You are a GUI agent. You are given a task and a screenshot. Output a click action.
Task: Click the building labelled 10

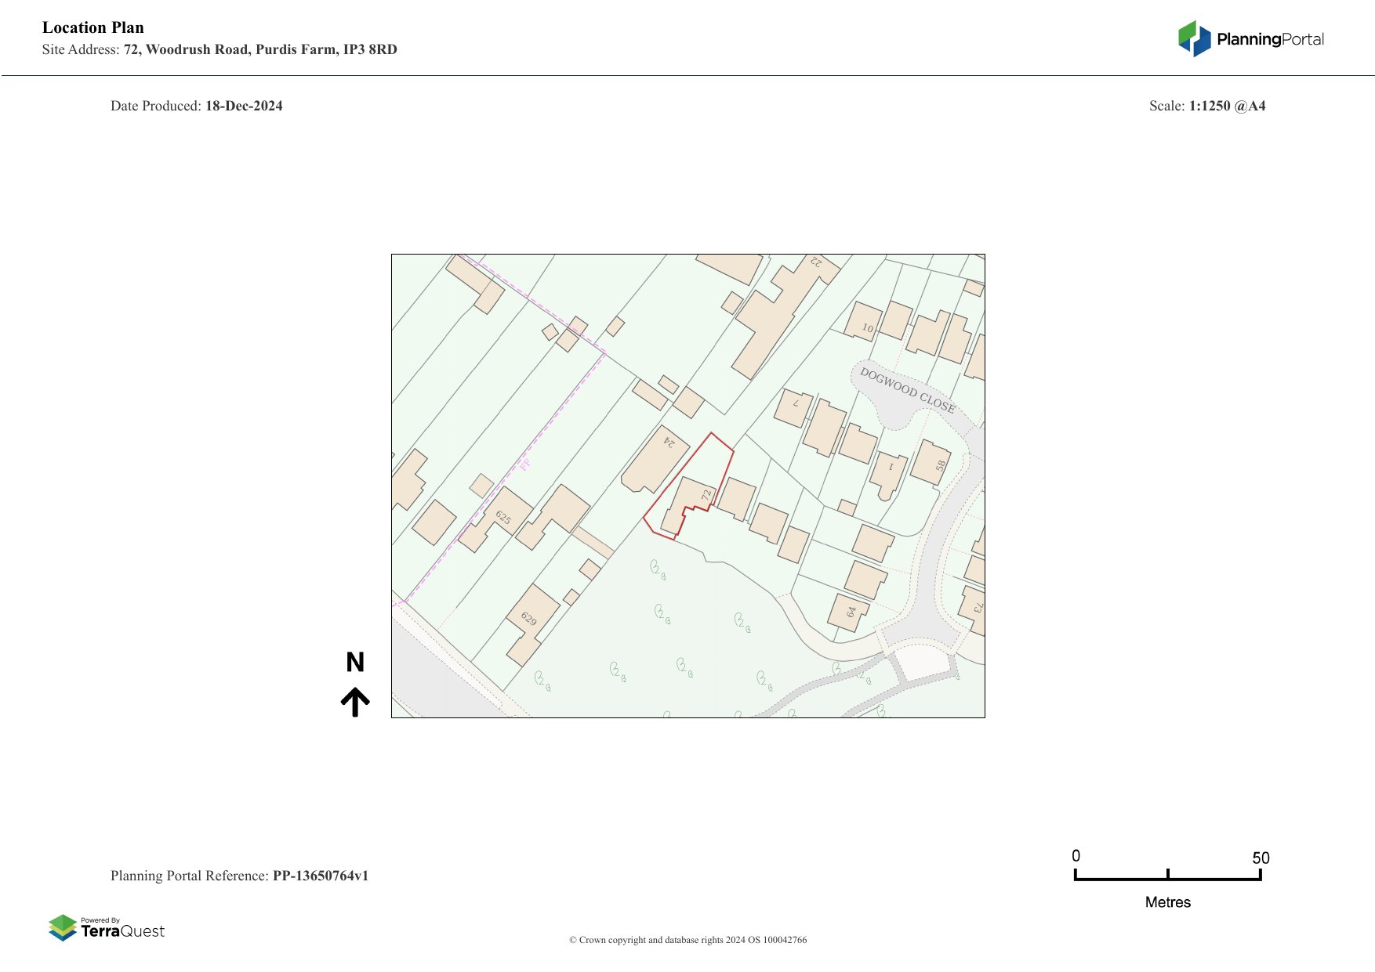click(x=864, y=322)
